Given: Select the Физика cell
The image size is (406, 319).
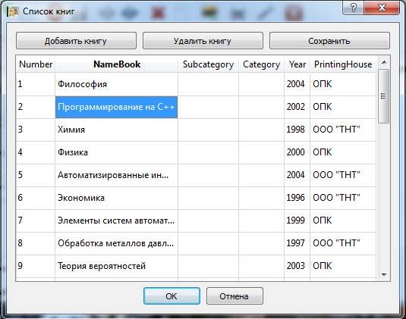Looking at the screenshot, I should click(117, 152).
